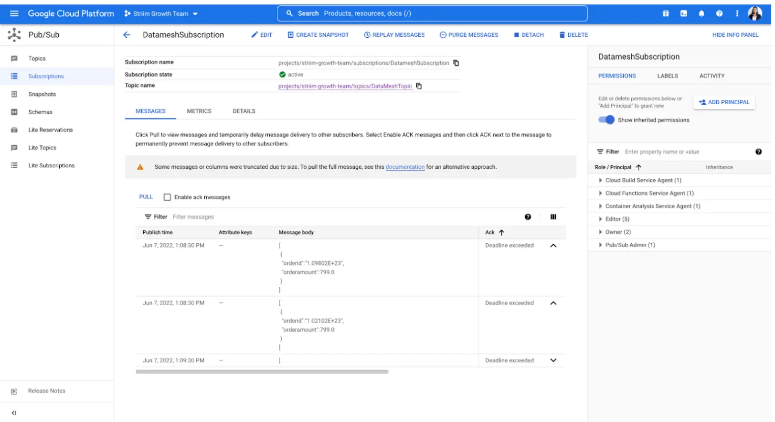Image resolution: width=775 pixels, height=422 pixels.
Task: Click the horizontal scrollbar under messages table
Action: coord(262,372)
